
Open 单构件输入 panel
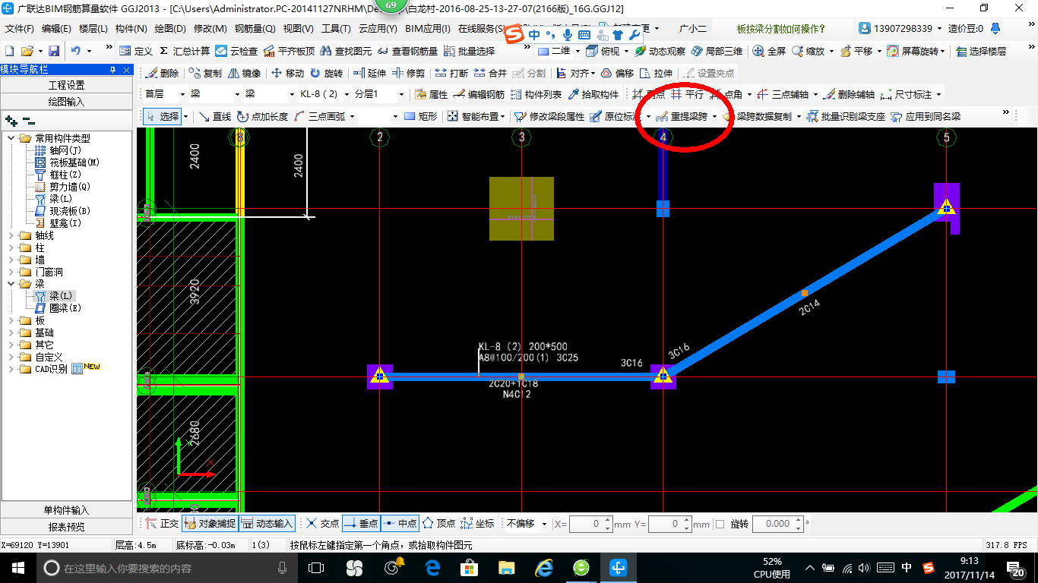(x=67, y=510)
